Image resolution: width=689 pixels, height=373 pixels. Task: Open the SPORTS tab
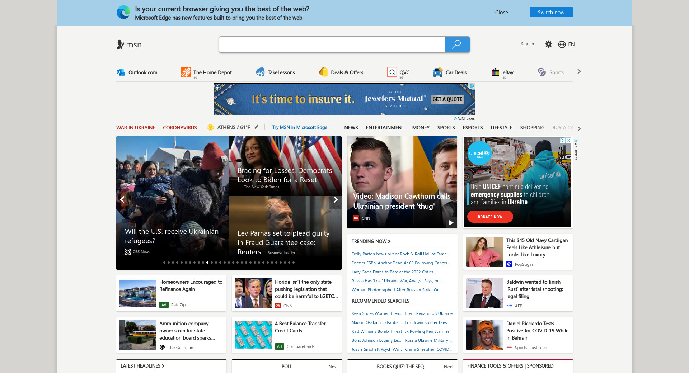[446, 128]
